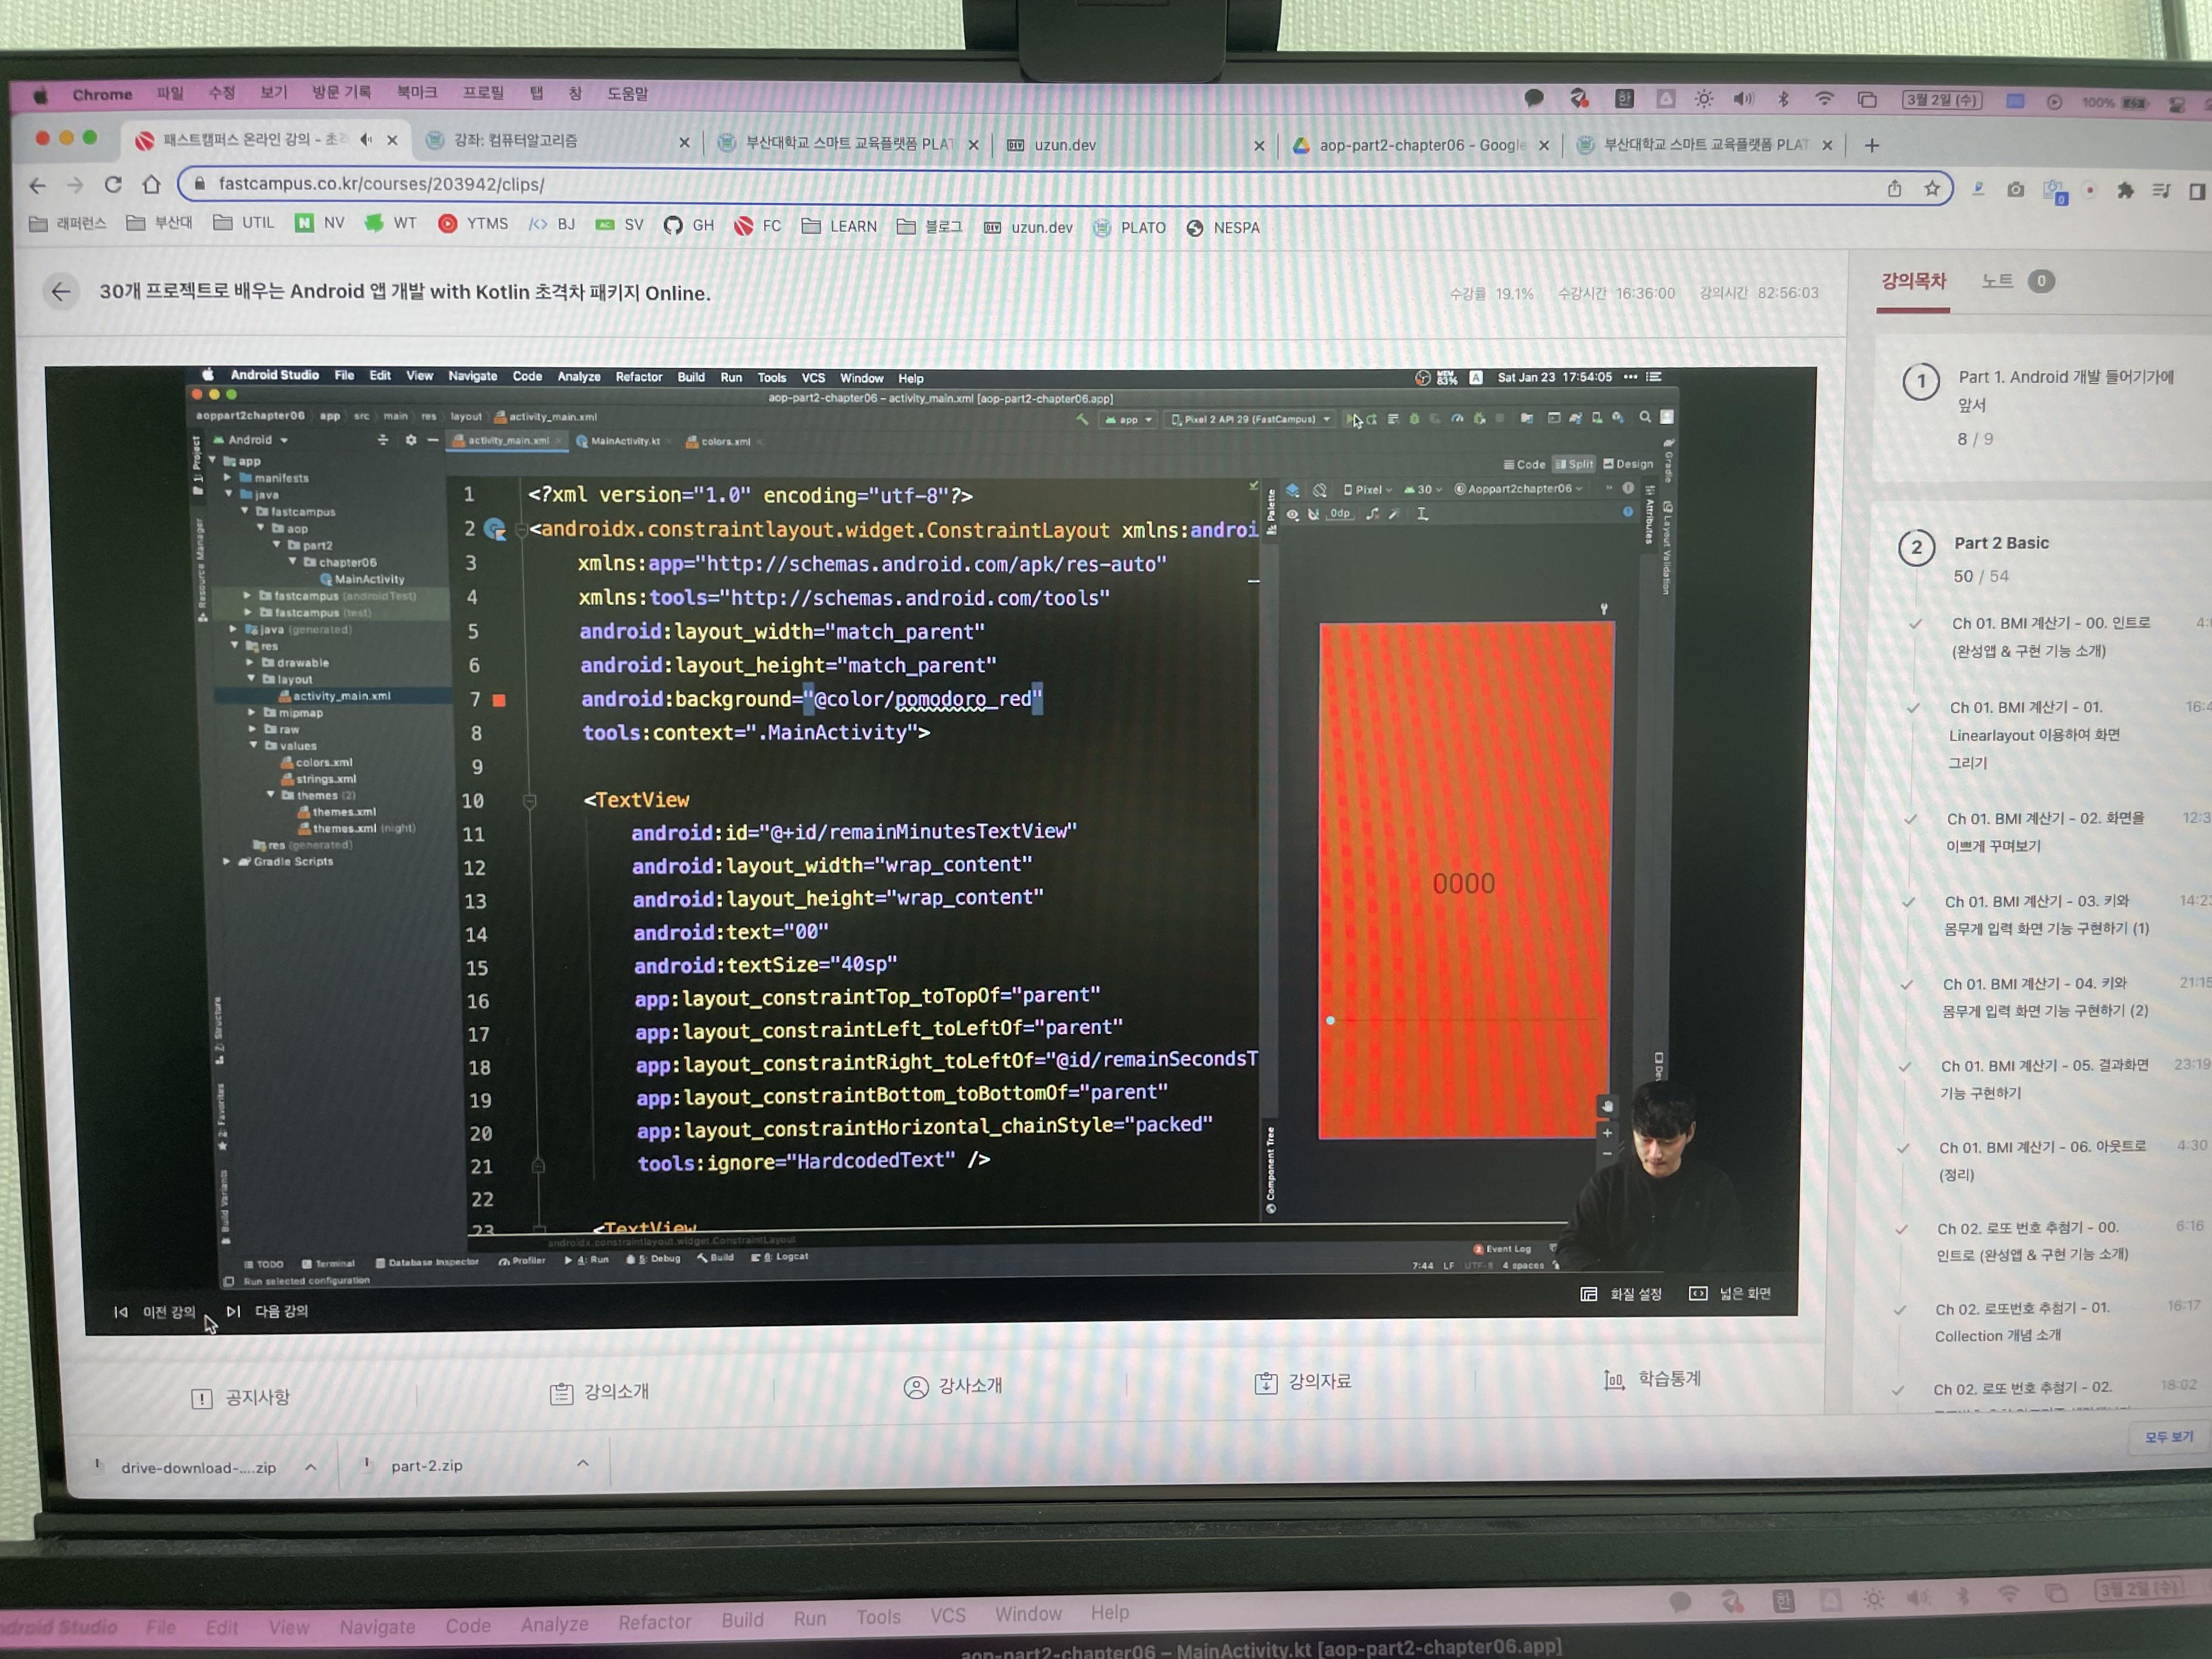This screenshot has width=2212, height=1659.
Task: Click the share icon in address bar
Action: point(1894,188)
